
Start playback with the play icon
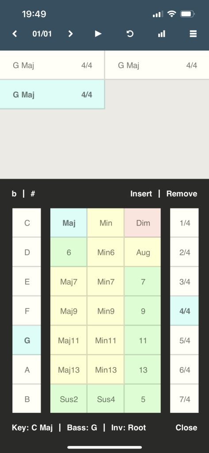tap(98, 34)
